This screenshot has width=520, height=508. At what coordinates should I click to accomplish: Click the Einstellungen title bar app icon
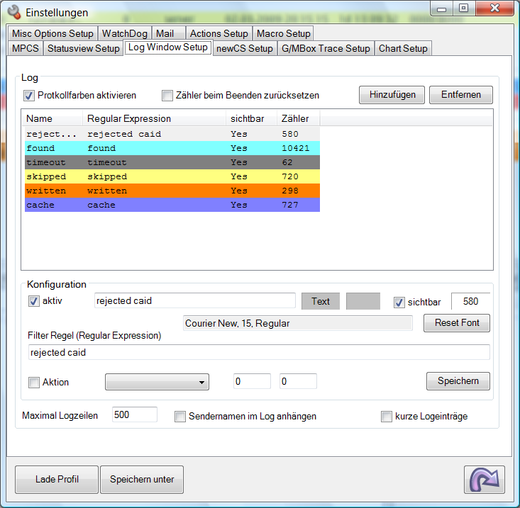point(13,11)
